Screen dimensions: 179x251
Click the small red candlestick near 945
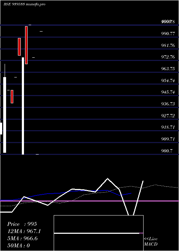click(12, 96)
